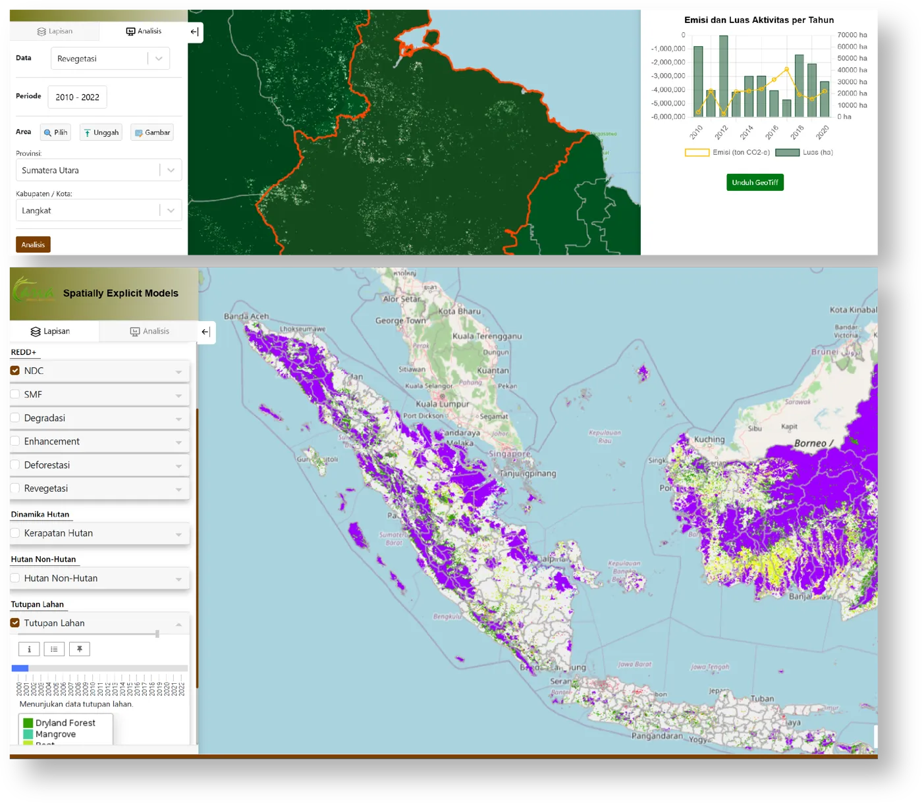
Task: Click the Dryland Forest green legend swatch
Action: (x=28, y=723)
